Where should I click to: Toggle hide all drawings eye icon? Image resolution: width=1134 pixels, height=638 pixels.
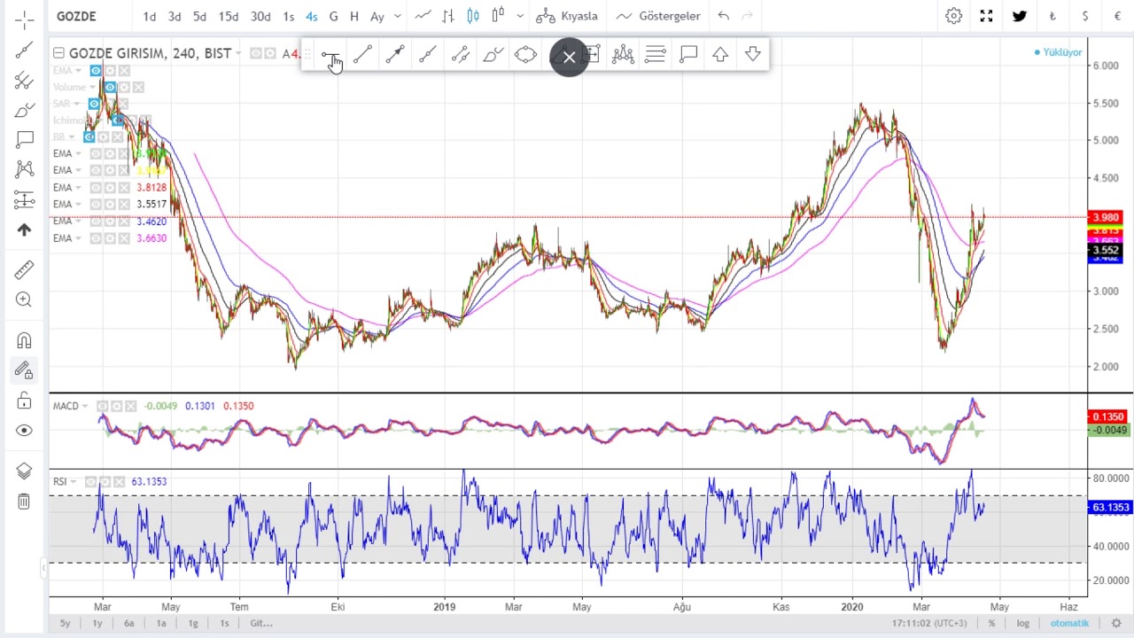pos(24,431)
